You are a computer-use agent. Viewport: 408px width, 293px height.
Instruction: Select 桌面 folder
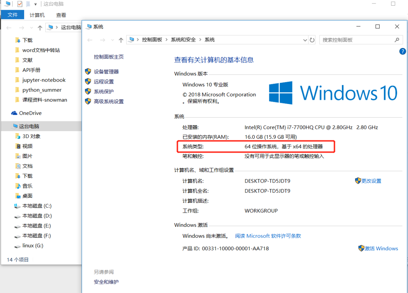27,195
